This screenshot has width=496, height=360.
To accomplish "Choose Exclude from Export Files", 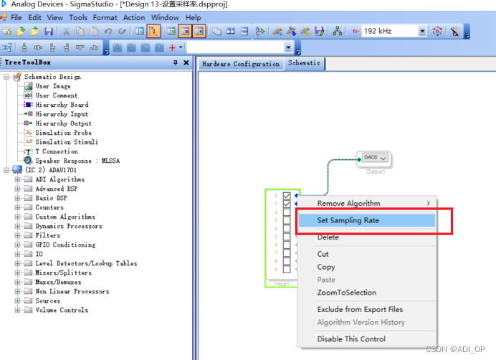I will click(366, 309).
